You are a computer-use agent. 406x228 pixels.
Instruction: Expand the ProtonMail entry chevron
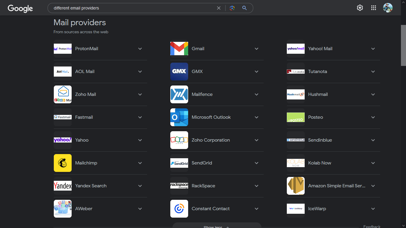click(140, 49)
